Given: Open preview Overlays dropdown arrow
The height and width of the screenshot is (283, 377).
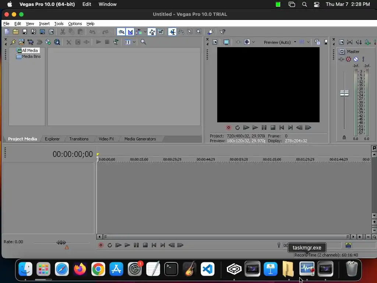Looking at the screenshot, I should tap(308, 42).
